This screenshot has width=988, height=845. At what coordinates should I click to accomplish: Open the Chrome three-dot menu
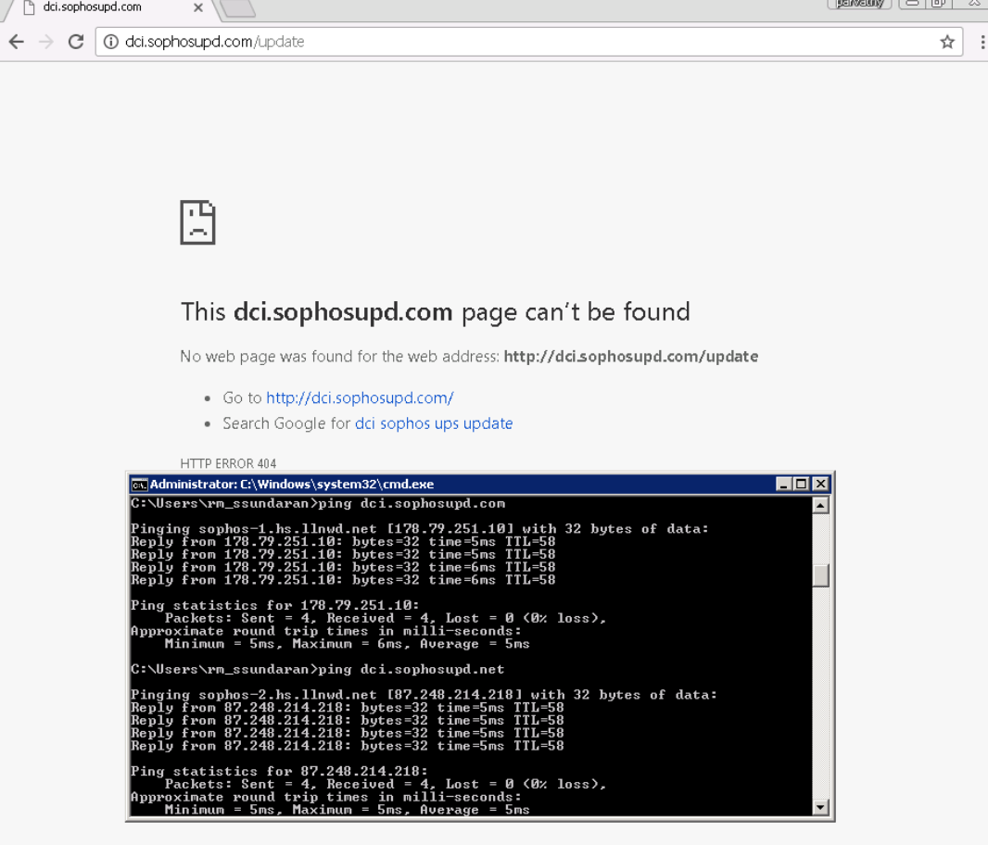coord(982,43)
